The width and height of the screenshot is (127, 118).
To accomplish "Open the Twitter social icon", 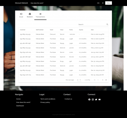I will pyautogui.click(x=96, y=99).
